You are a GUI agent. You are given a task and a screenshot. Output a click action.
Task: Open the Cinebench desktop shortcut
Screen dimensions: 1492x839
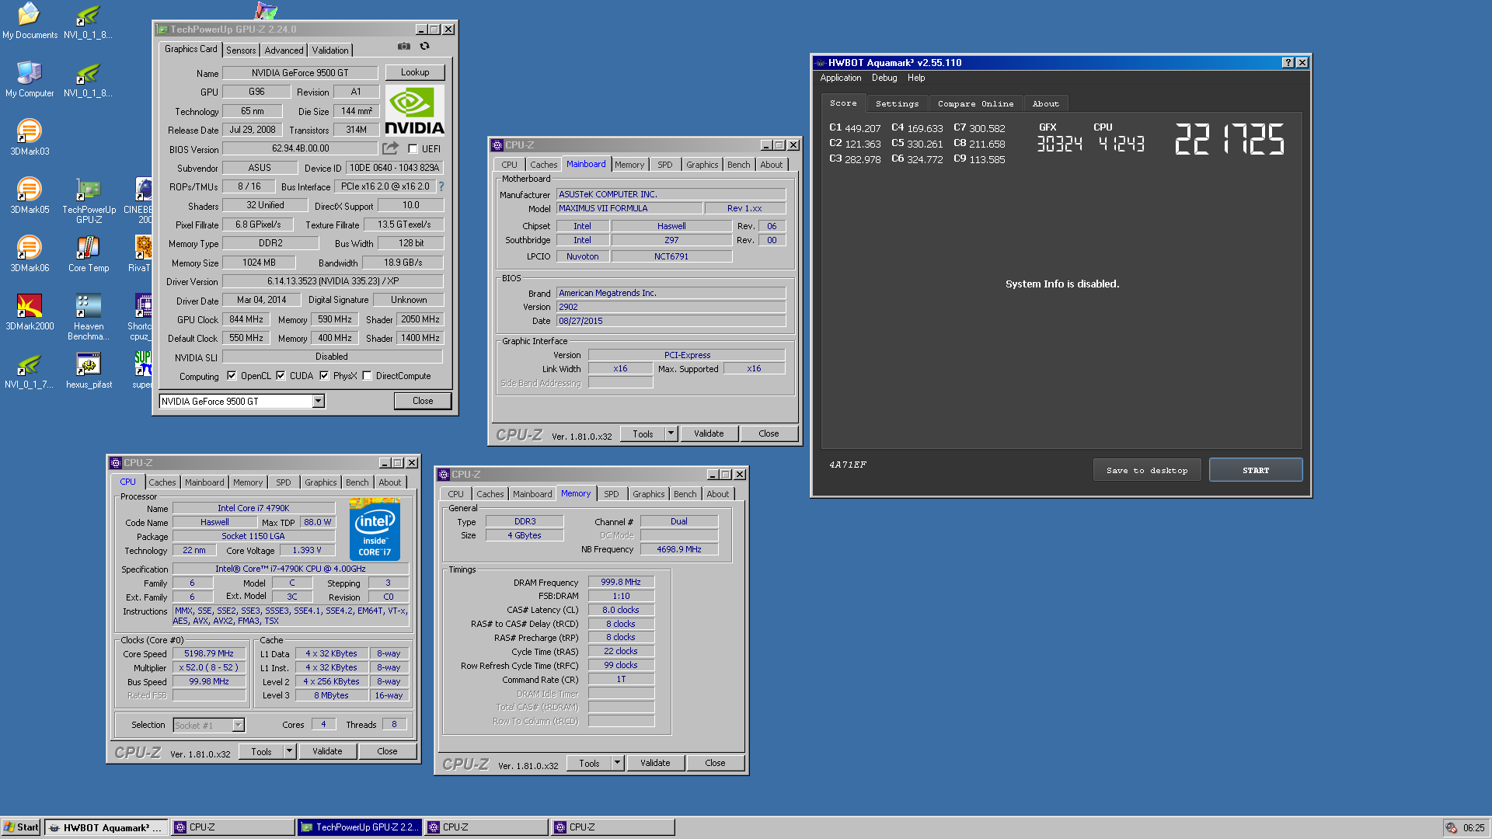[141, 200]
